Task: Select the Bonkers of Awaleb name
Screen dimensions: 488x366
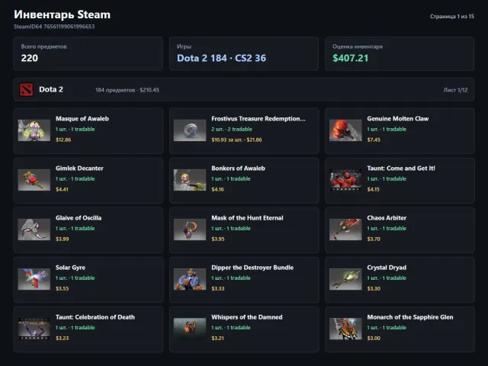Action: click(238, 168)
